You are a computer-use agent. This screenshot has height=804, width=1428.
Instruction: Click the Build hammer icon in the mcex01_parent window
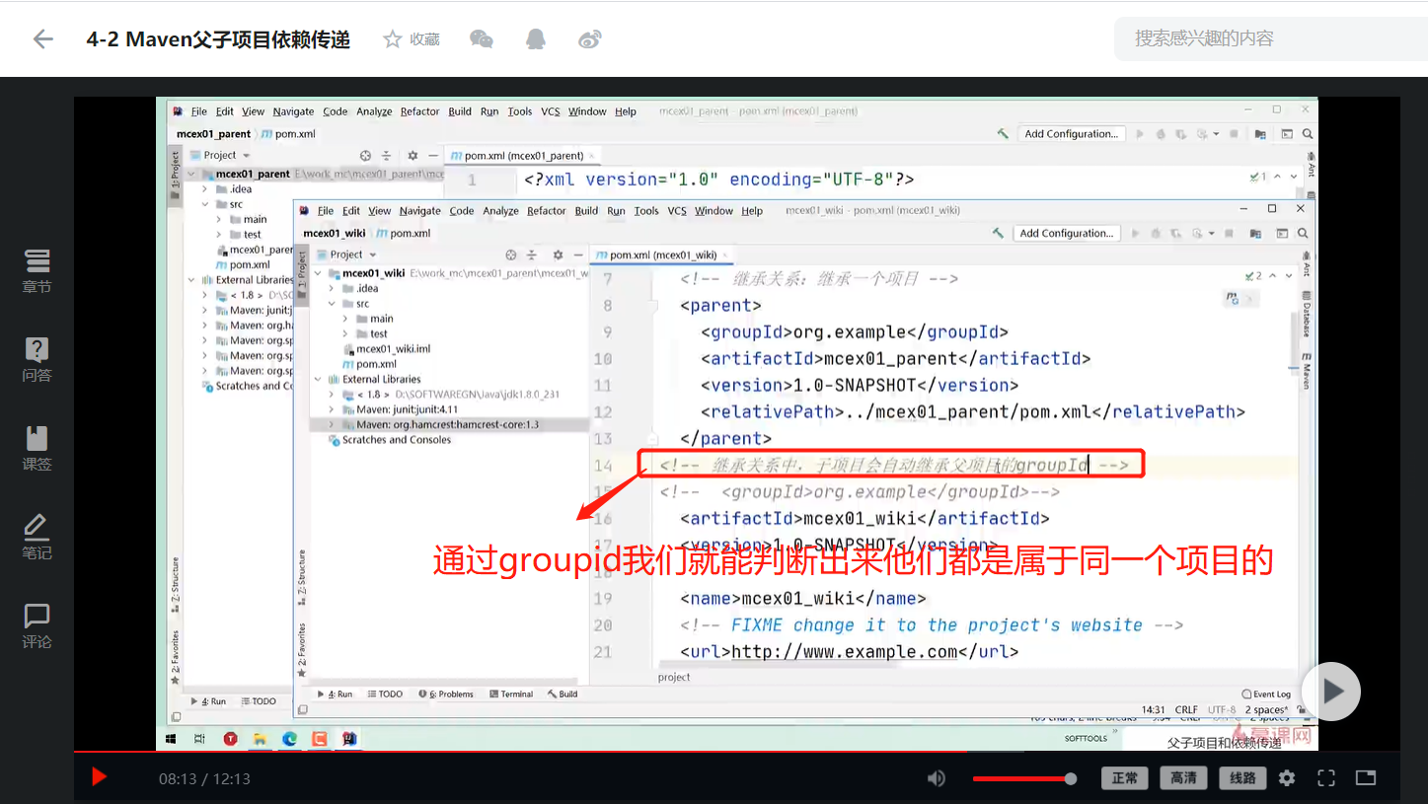pyautogui.click(x=1003, y=134)
